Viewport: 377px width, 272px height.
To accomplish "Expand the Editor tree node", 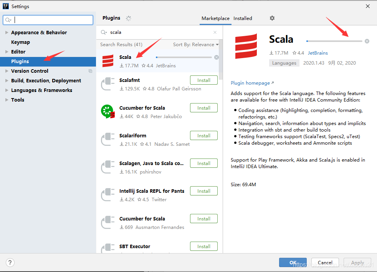I will click(7, 52).
